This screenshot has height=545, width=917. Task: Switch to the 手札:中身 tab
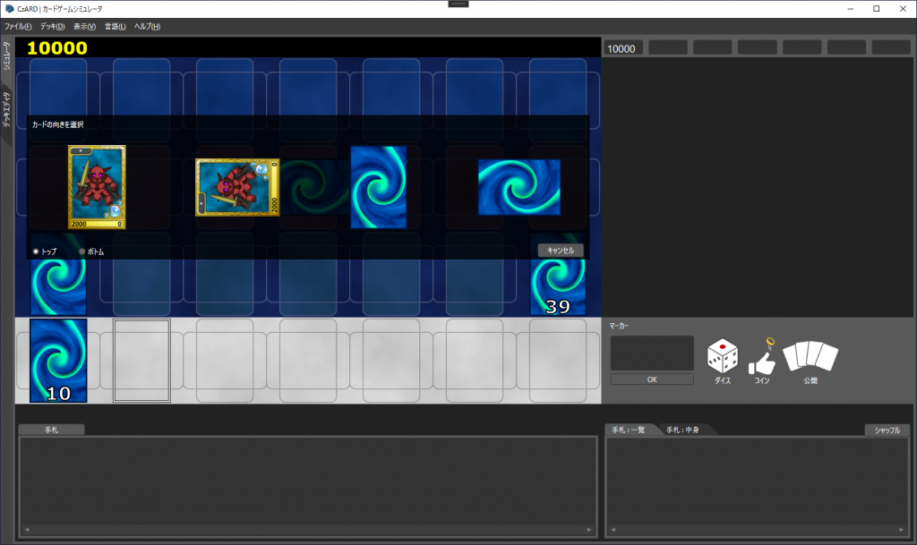click(x=682, y=430)
